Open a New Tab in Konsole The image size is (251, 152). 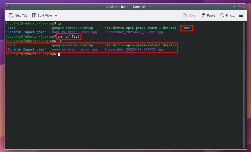click(x=18, y=15)
